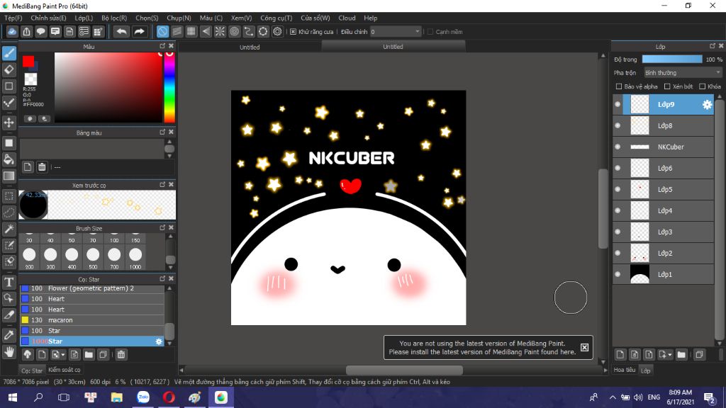This screenshot has width=726, height=408.
Task: Dismiss the update notification with X
Action: (584, 347)
